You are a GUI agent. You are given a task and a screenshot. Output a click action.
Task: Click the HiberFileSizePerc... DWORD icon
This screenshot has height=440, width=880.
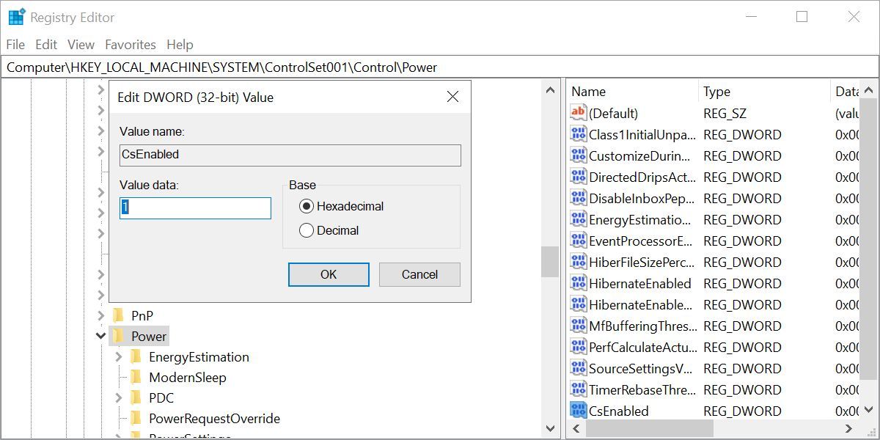click(579, 262)
